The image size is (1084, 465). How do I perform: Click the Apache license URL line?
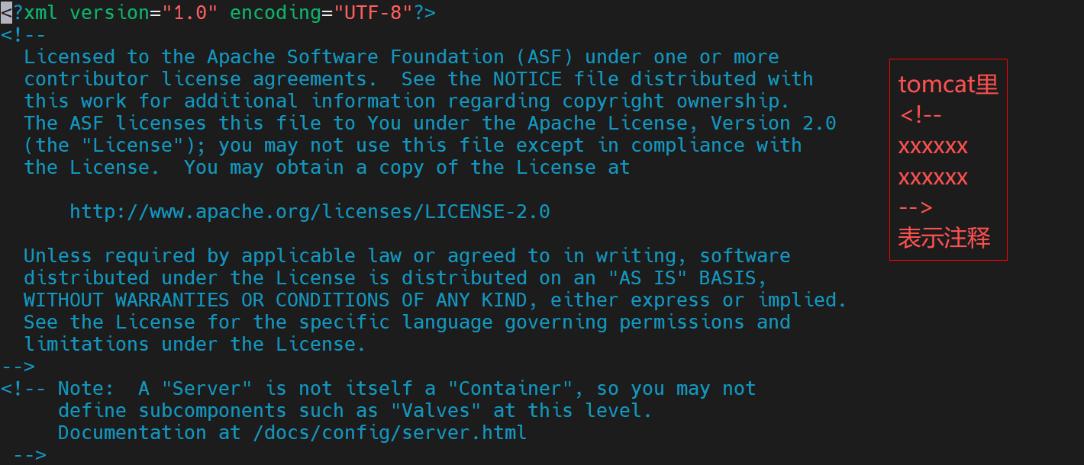point(309,211)
